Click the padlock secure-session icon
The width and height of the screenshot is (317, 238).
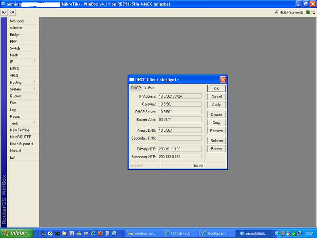(313, 12)
